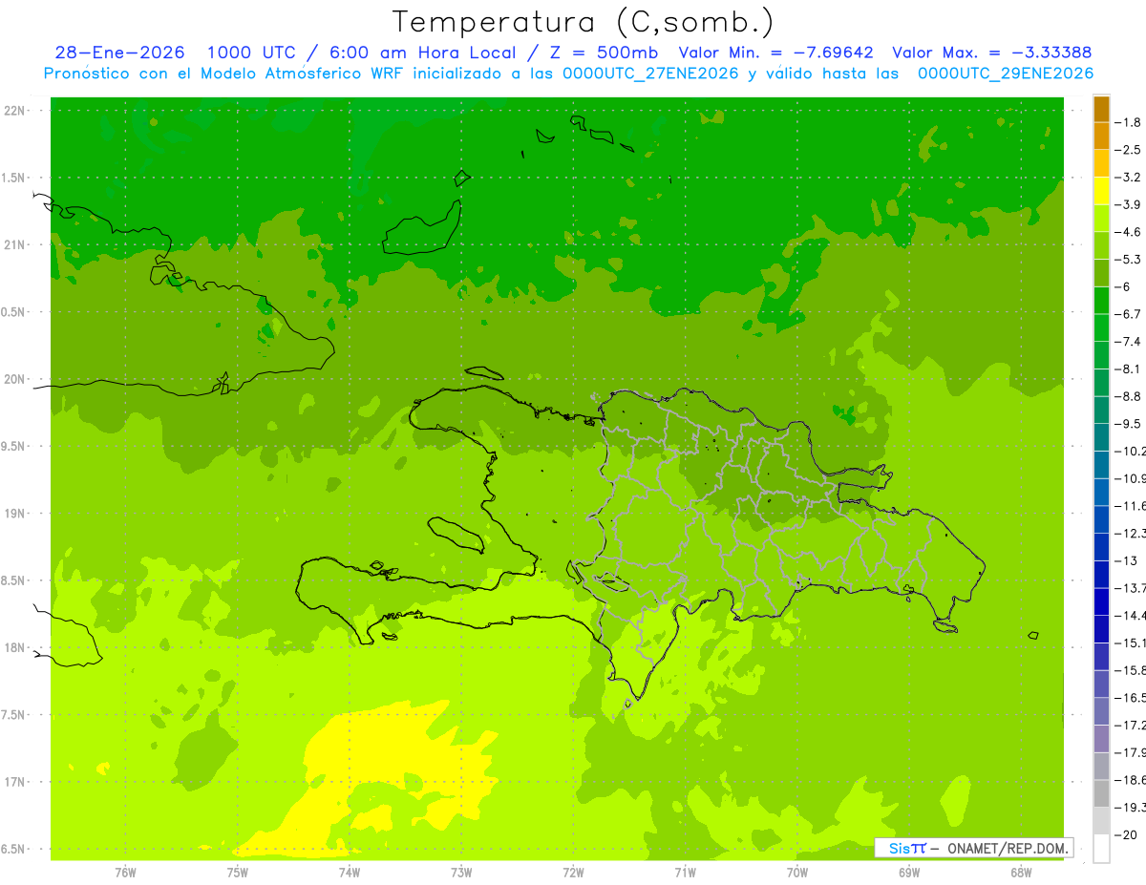Click the '-4.6' colorbar value
1146x885 pixels.
[1128, 232]
